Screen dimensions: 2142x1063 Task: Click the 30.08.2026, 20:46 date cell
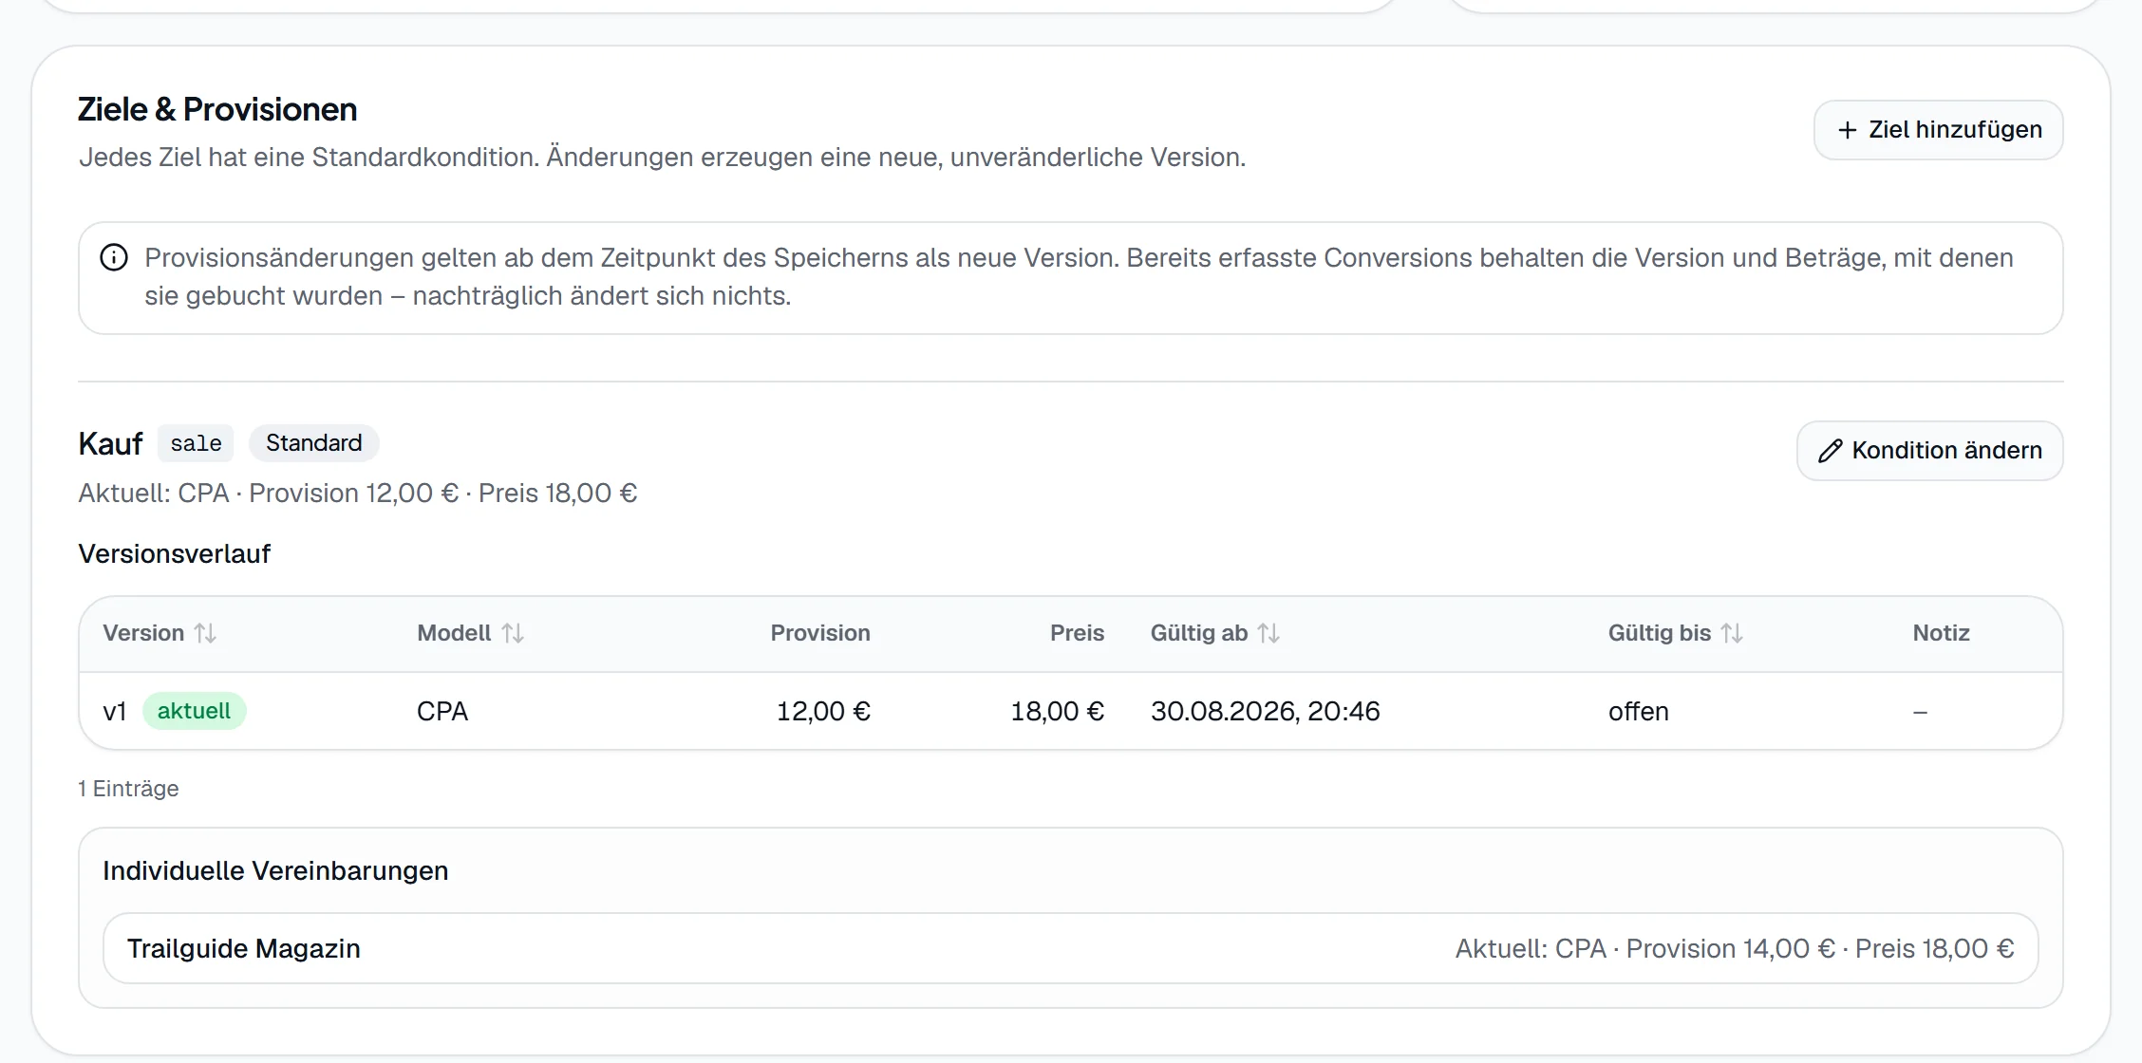(x=1266, y=712)
